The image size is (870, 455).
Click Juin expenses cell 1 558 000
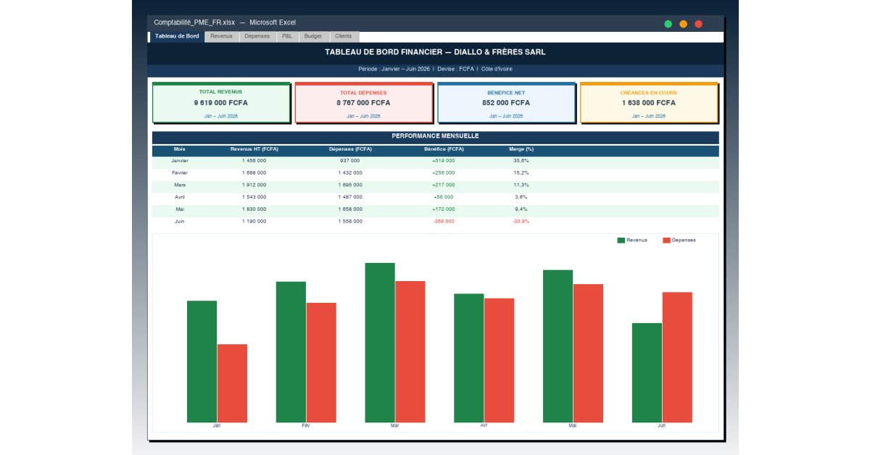[350, 221]
